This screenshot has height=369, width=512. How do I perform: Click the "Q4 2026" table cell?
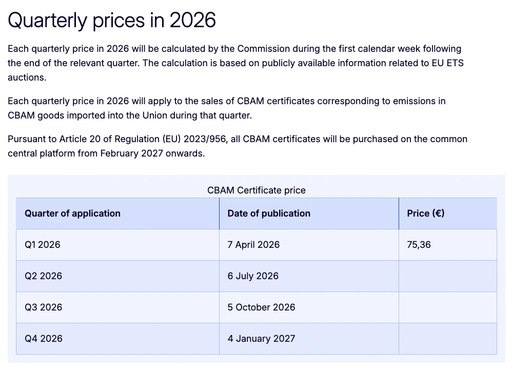click(43, 339)
